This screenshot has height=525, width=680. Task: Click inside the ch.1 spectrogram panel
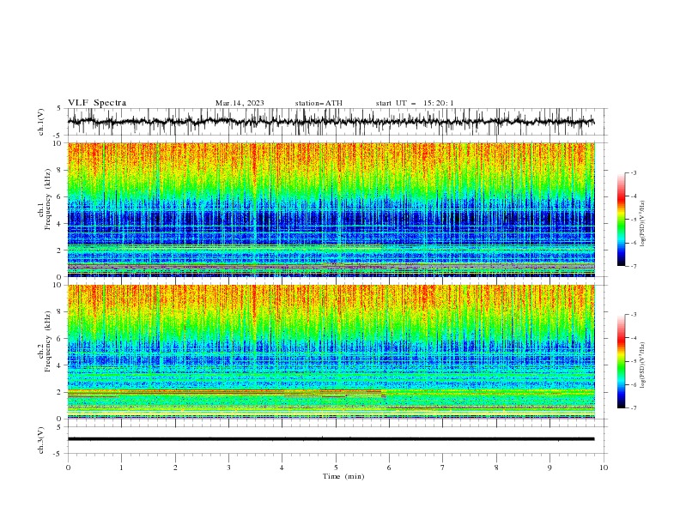tap(331, 209)
